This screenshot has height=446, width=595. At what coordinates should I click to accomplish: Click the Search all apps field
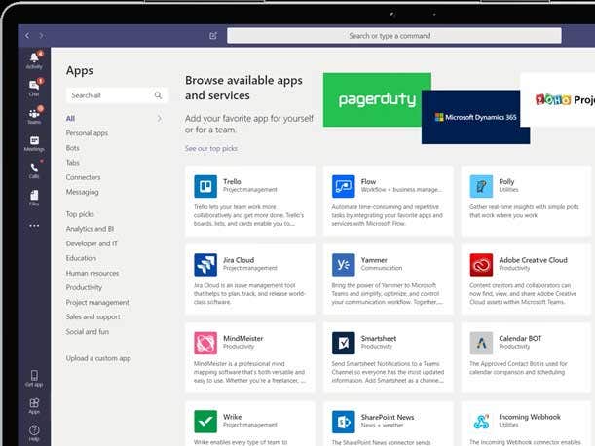[110, 95]
